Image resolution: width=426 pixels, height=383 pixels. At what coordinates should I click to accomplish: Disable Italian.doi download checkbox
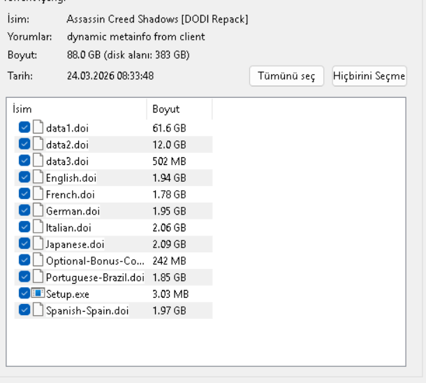click(24, 226)
